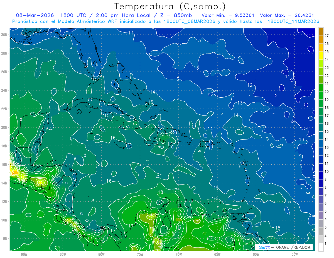Click the "12N" latitude axis label
Screen dimensions: 334x258
tap(5, 202)
